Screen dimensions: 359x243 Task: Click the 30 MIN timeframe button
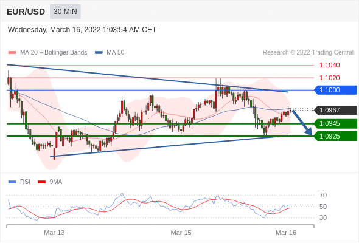pos(65,12)
